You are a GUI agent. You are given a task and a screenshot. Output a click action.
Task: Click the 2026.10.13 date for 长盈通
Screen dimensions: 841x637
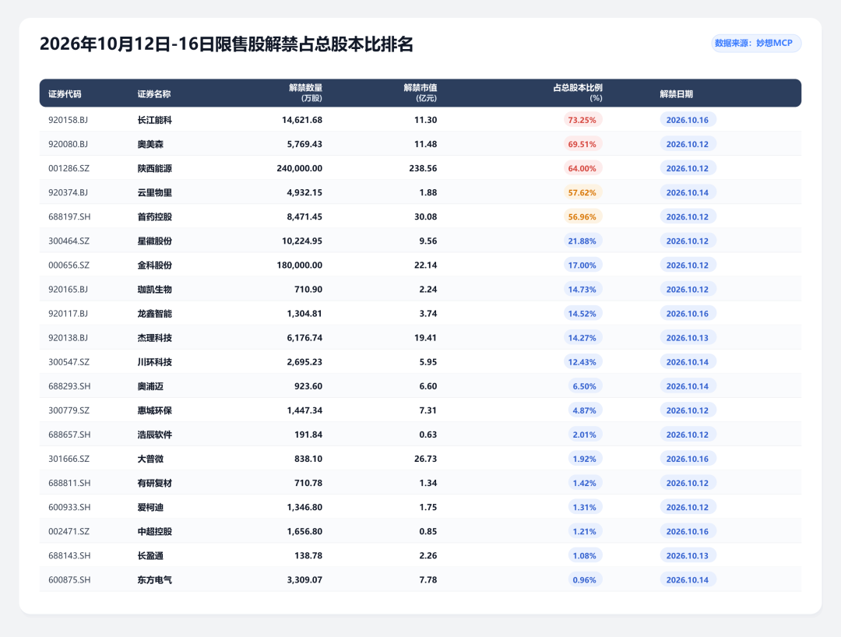pos(688,555)
